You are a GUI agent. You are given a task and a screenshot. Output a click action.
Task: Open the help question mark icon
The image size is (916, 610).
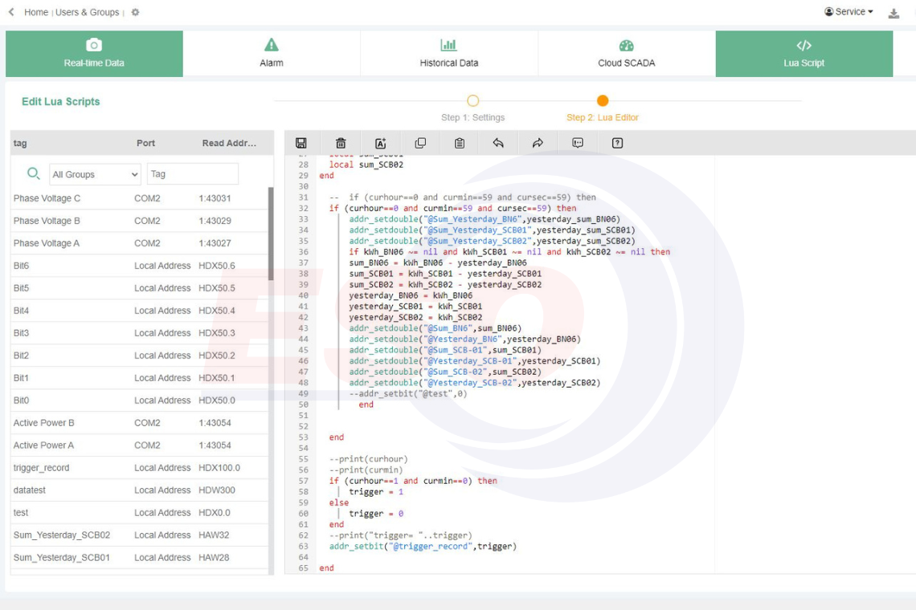617,143
